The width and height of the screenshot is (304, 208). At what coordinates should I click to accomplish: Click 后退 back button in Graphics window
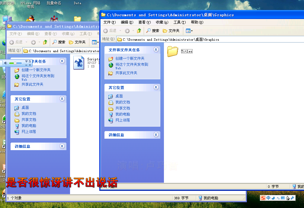pos(110,31)
